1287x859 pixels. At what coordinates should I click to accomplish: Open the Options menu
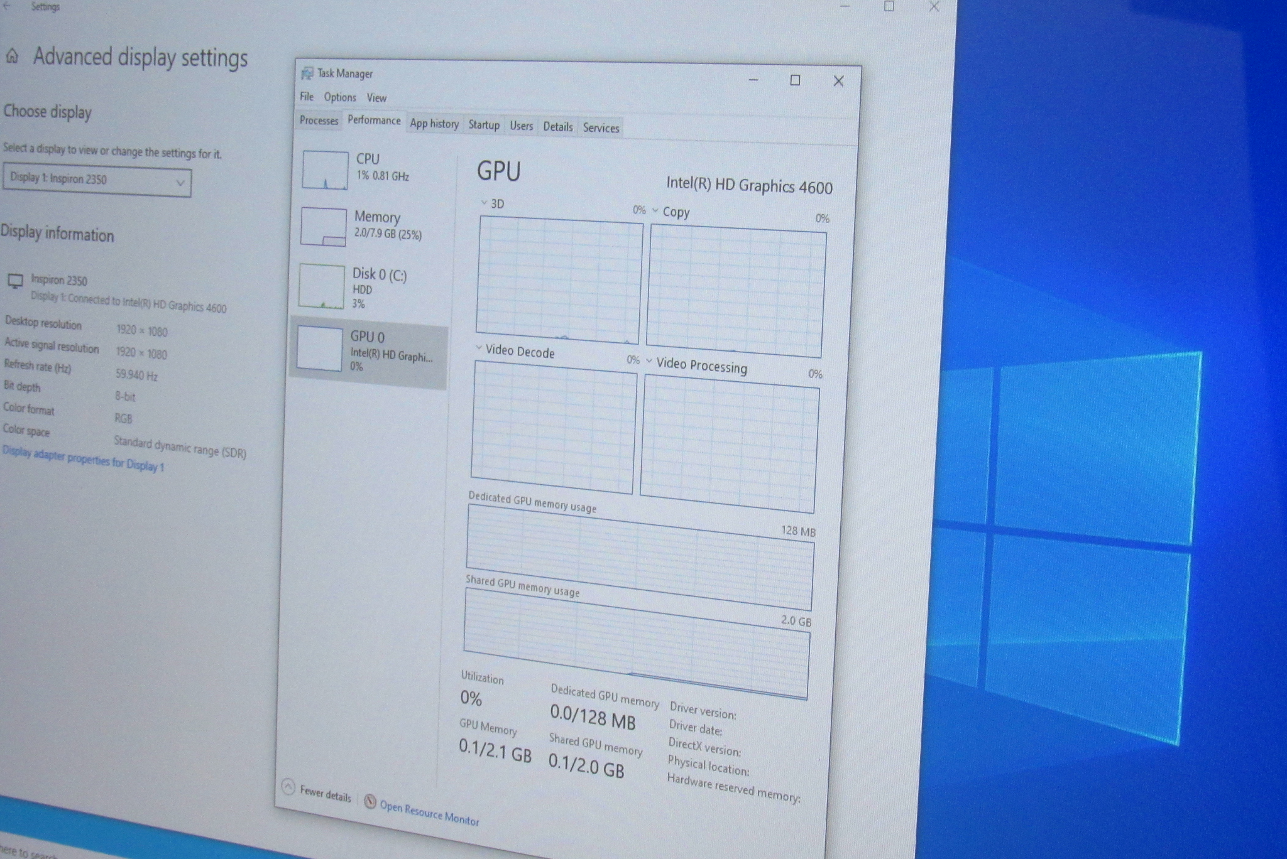tap(340, 97)
